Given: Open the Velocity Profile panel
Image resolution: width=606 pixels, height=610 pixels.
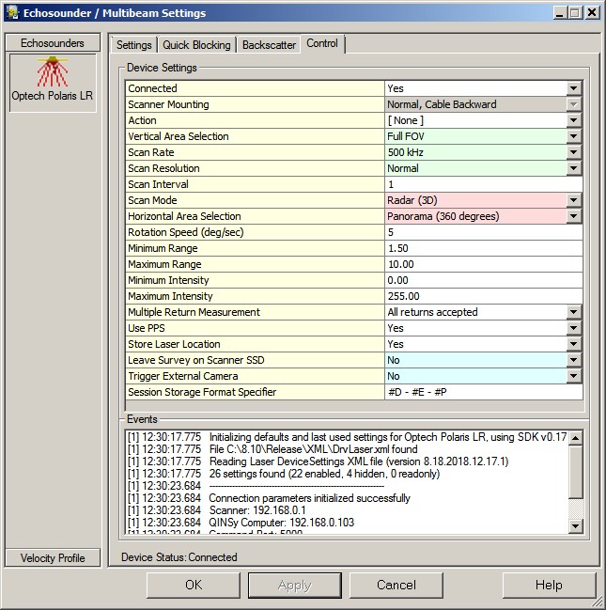Looking at the screenshot, I should coord(53,558).
